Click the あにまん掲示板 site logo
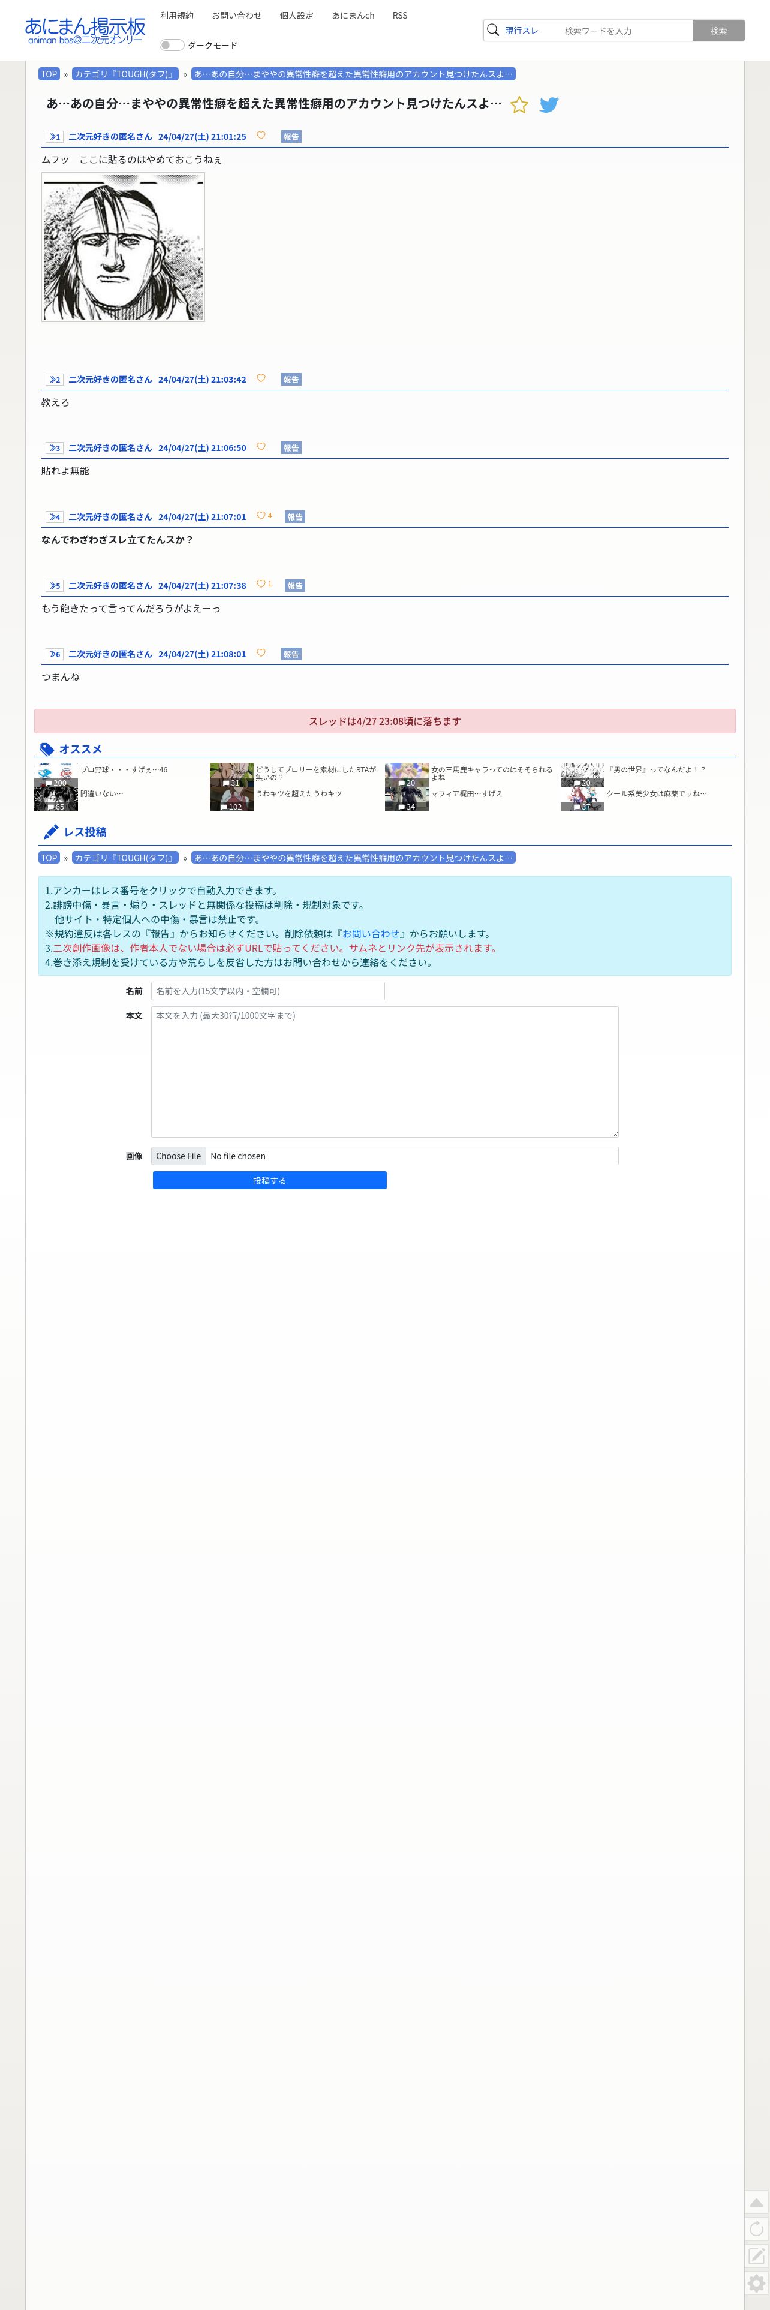The width and height of the screenshot is (770, 2310). click(85, 29)
